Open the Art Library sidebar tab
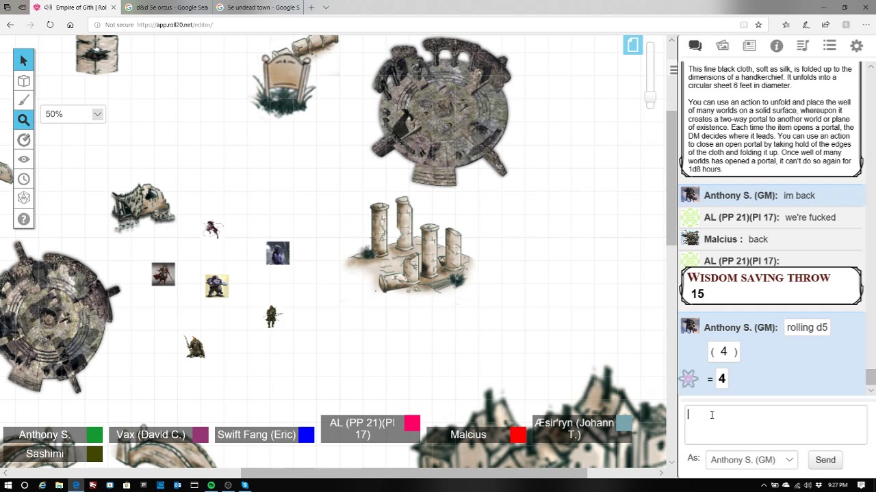 (x=723, y=46)
